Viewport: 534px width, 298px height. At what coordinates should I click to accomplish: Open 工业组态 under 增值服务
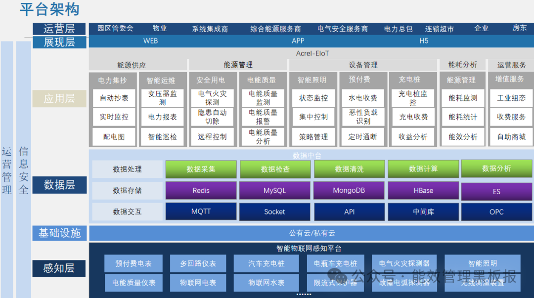pos(511,98)
